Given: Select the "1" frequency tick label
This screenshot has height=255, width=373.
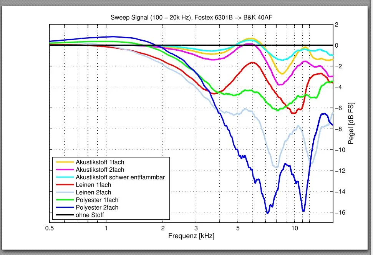Looking at the screenshot, I should [106, 229].
